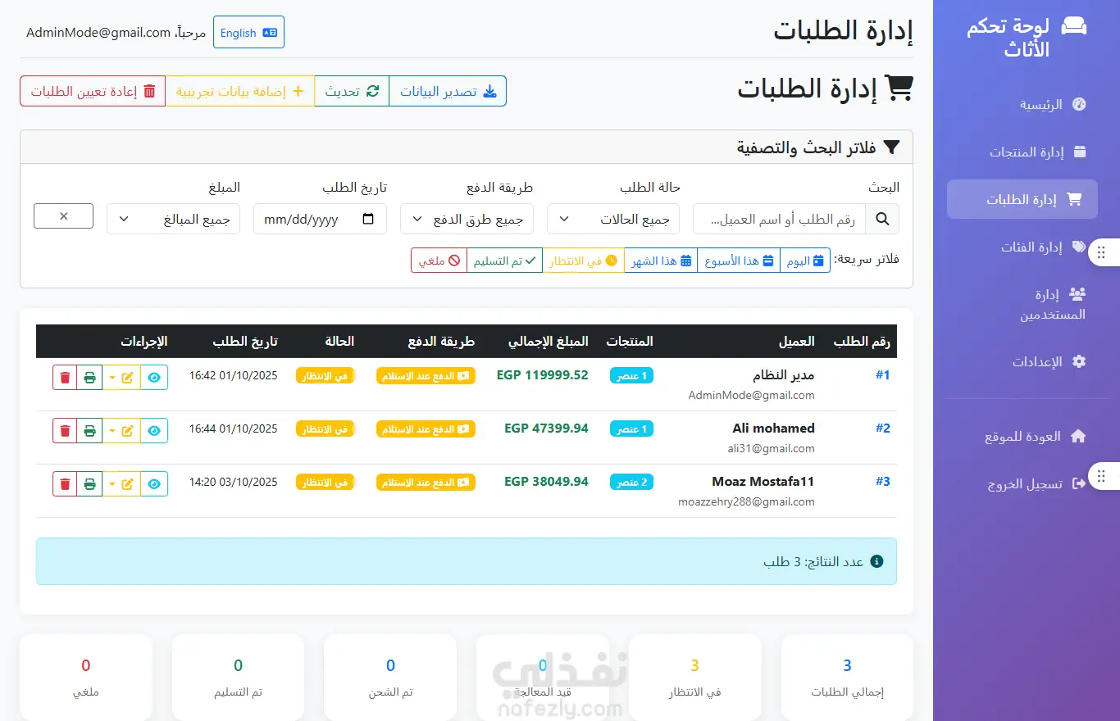Click the EGP 119999.52 total amount

(543, 375)
